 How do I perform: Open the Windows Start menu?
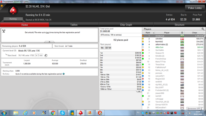[x=4, y=113]
